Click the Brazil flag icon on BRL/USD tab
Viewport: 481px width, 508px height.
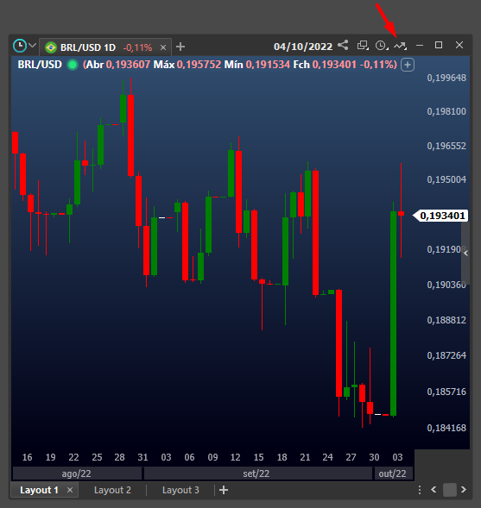tap(51, 47)
